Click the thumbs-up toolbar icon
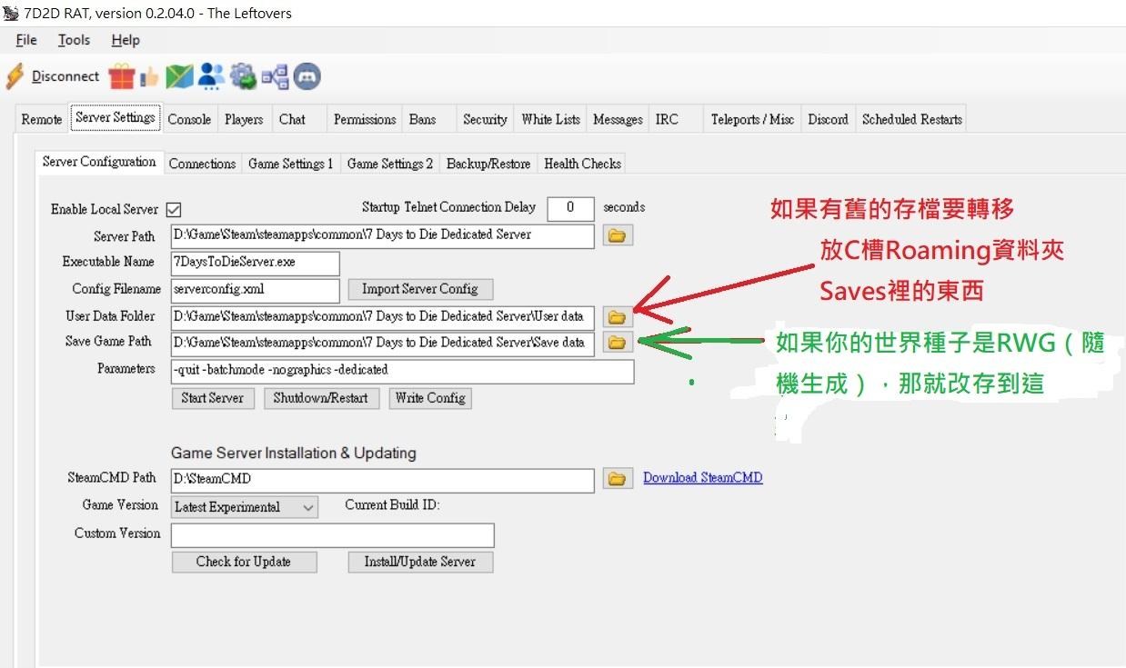The height and width of the screenshot is (668, 1126). click(149, 76)
